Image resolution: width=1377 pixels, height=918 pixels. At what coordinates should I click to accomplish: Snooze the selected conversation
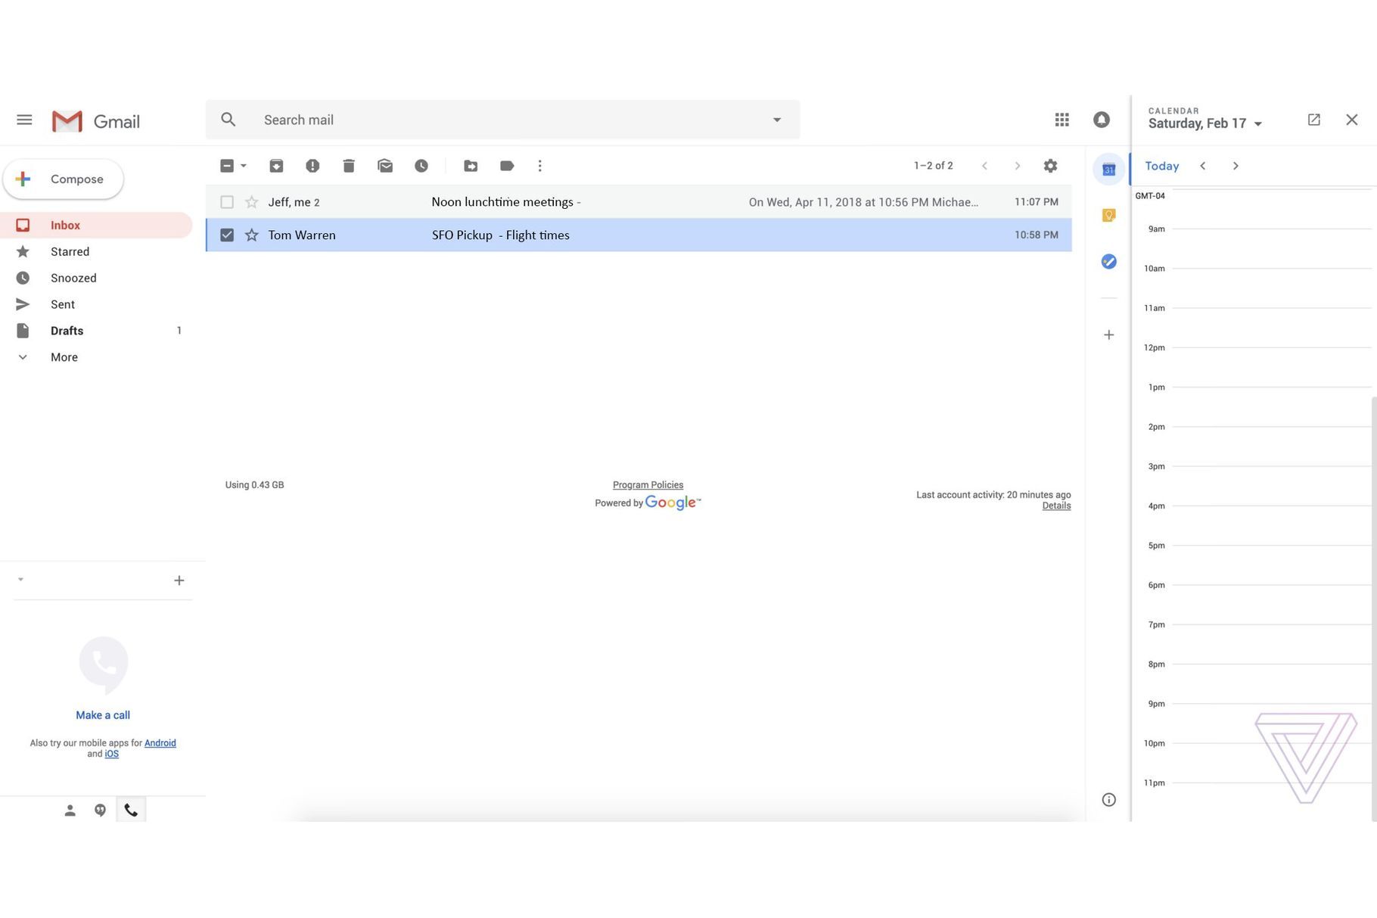pyautogui.click(x=421, y=166)
